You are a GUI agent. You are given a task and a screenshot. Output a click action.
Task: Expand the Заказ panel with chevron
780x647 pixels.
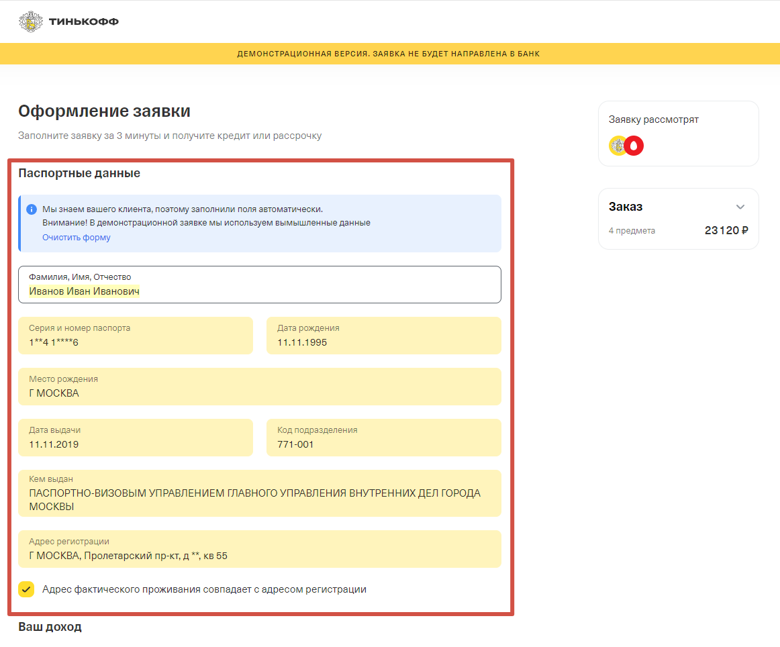pyautogui.click(x=740, y=207)
